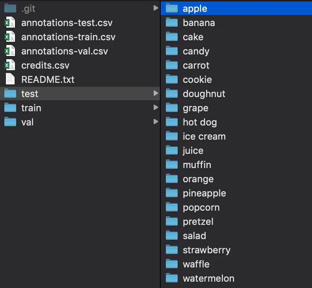This screenshot has width=312, height=288.
Task: Expand the train folder disclosure arrow
Action: pyautogui.click(x=156, y=107)
